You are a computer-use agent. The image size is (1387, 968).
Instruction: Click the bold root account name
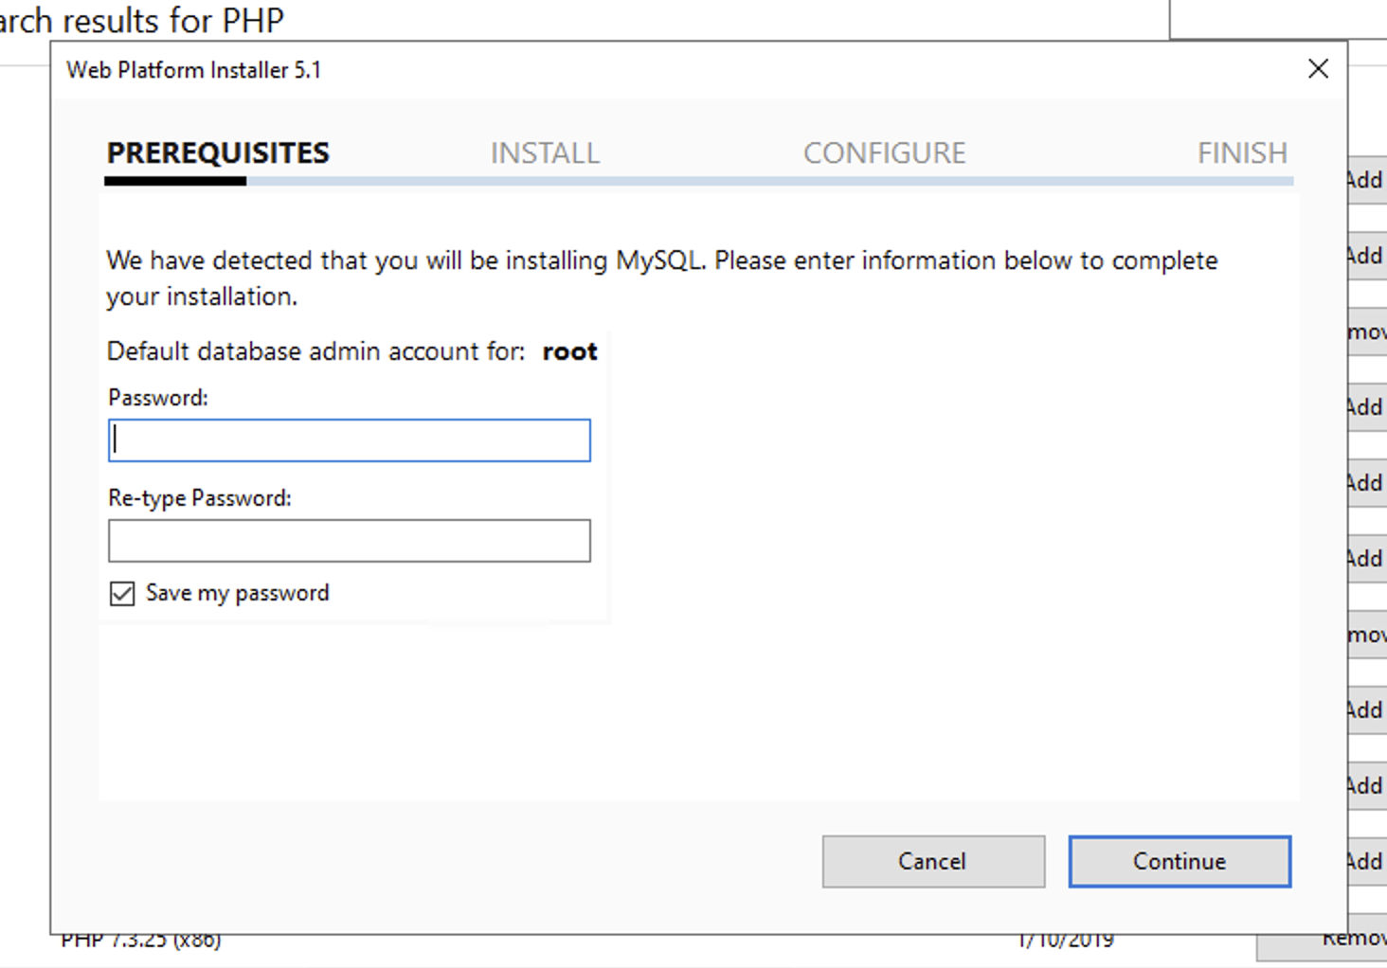(x=569, y=351)
